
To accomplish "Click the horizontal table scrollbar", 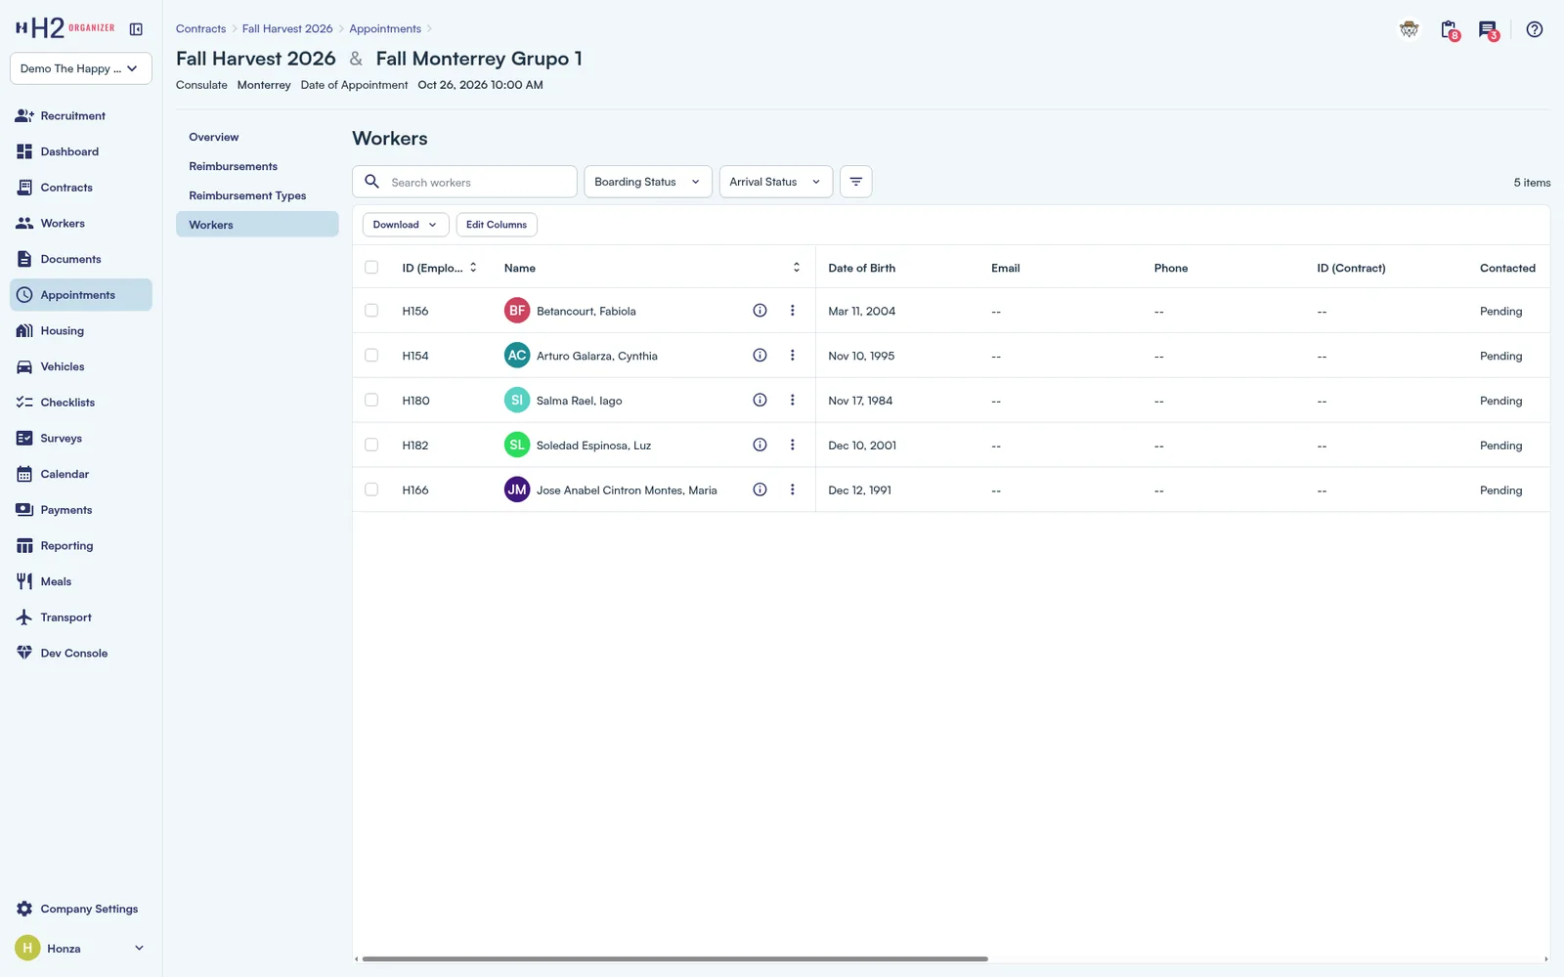I will point(674,959).
